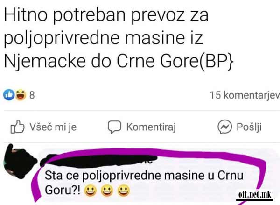280x205 pixels.
Task: Click the speech bubble comment icon
Action: click(x=114, y=127)
